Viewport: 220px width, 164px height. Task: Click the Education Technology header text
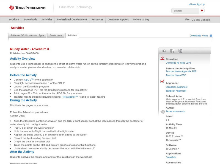76,7
